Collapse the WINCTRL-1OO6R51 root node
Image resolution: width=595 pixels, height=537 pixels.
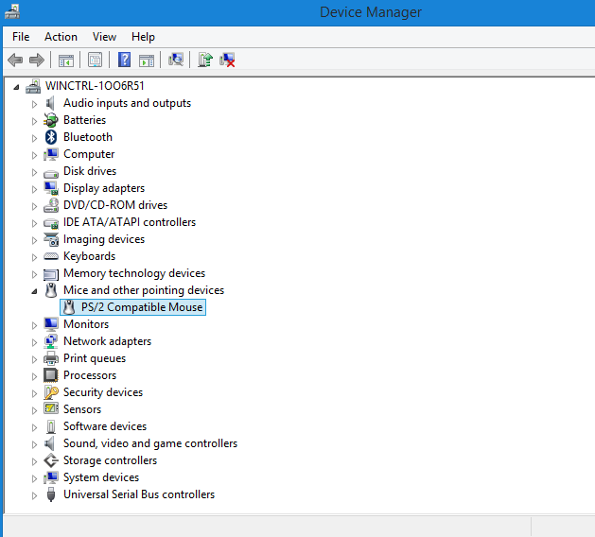coord(16,87)
